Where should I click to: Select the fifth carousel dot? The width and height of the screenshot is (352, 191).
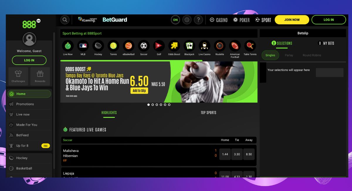pyautogui.click(x=165, y=105)
